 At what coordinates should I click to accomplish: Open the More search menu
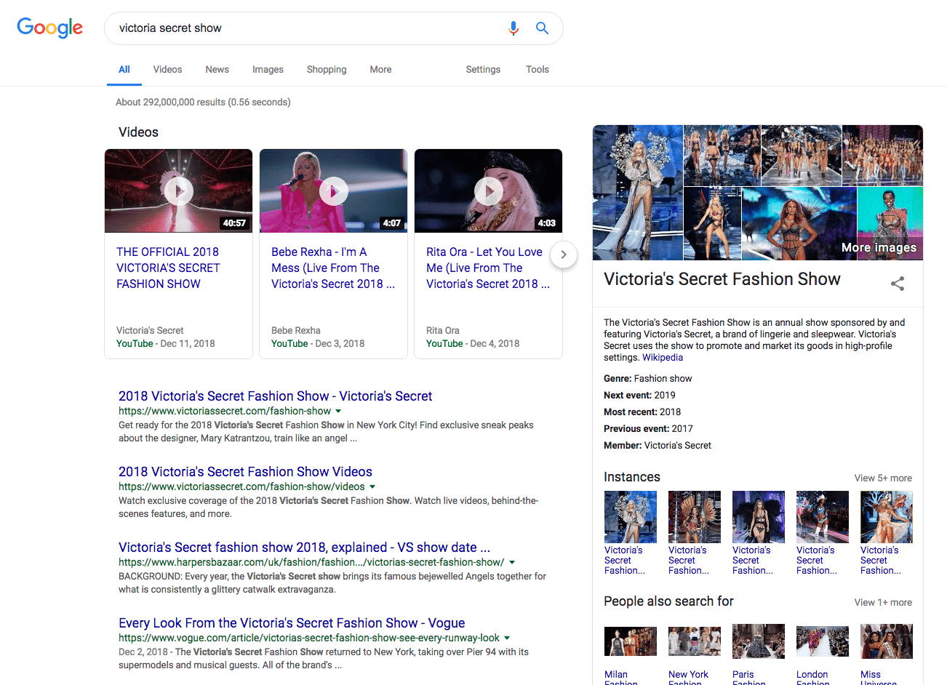tap(380, 70)
